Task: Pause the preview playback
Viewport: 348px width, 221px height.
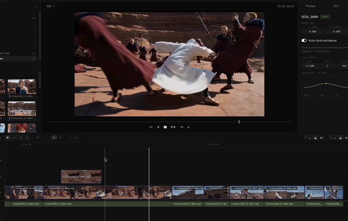Action: [165, 127]
